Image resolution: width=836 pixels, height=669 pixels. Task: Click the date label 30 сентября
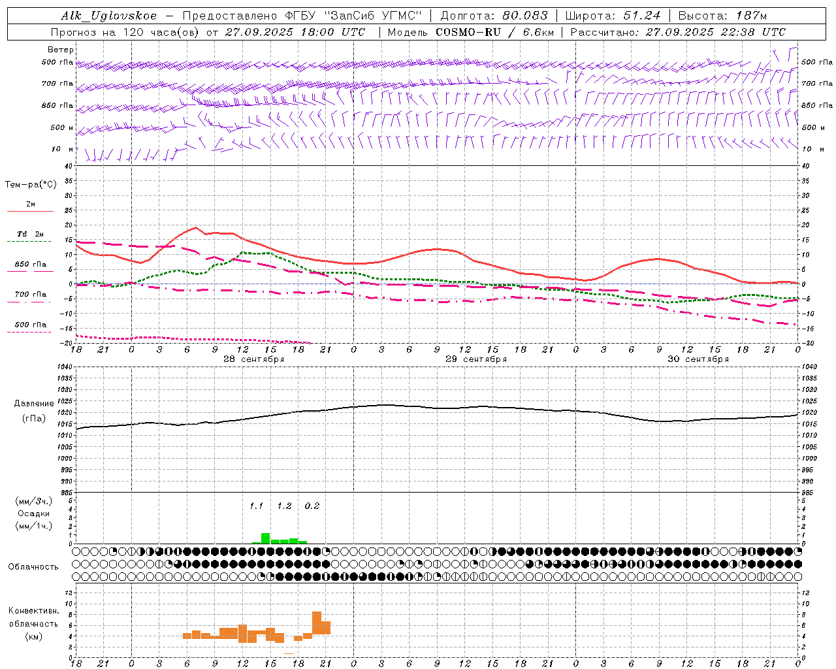[x=698, y=359]
